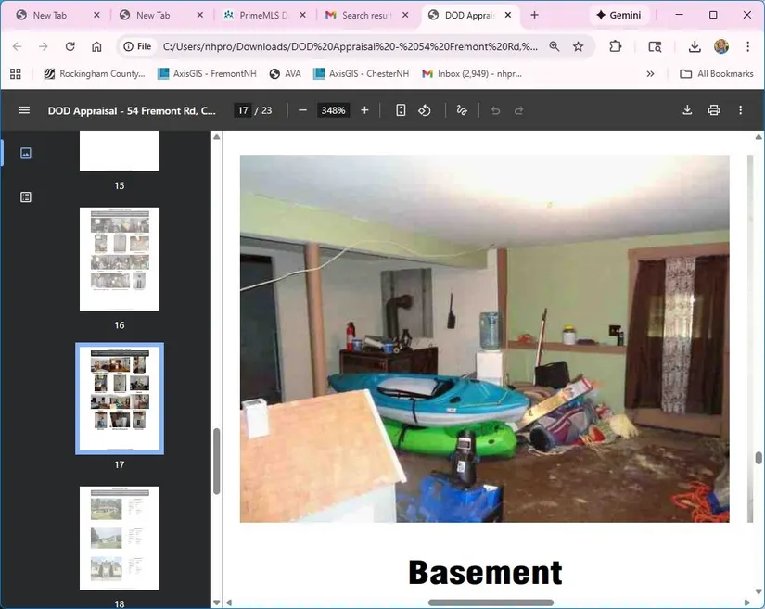Print the appraisal document
Screen dimensions: 765x609
click(714, 110)
